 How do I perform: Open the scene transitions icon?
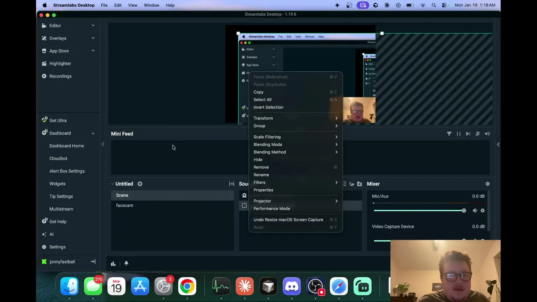point(232,184)
